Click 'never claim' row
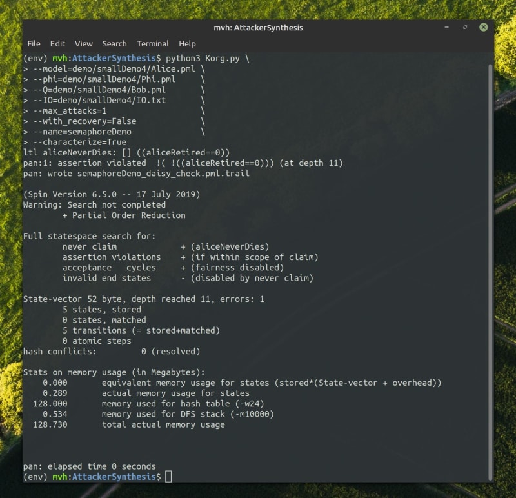516x498 pixels. tap(166, 247)
